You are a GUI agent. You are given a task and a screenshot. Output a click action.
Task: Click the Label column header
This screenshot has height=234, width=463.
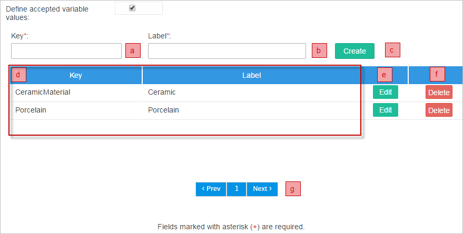252,75
